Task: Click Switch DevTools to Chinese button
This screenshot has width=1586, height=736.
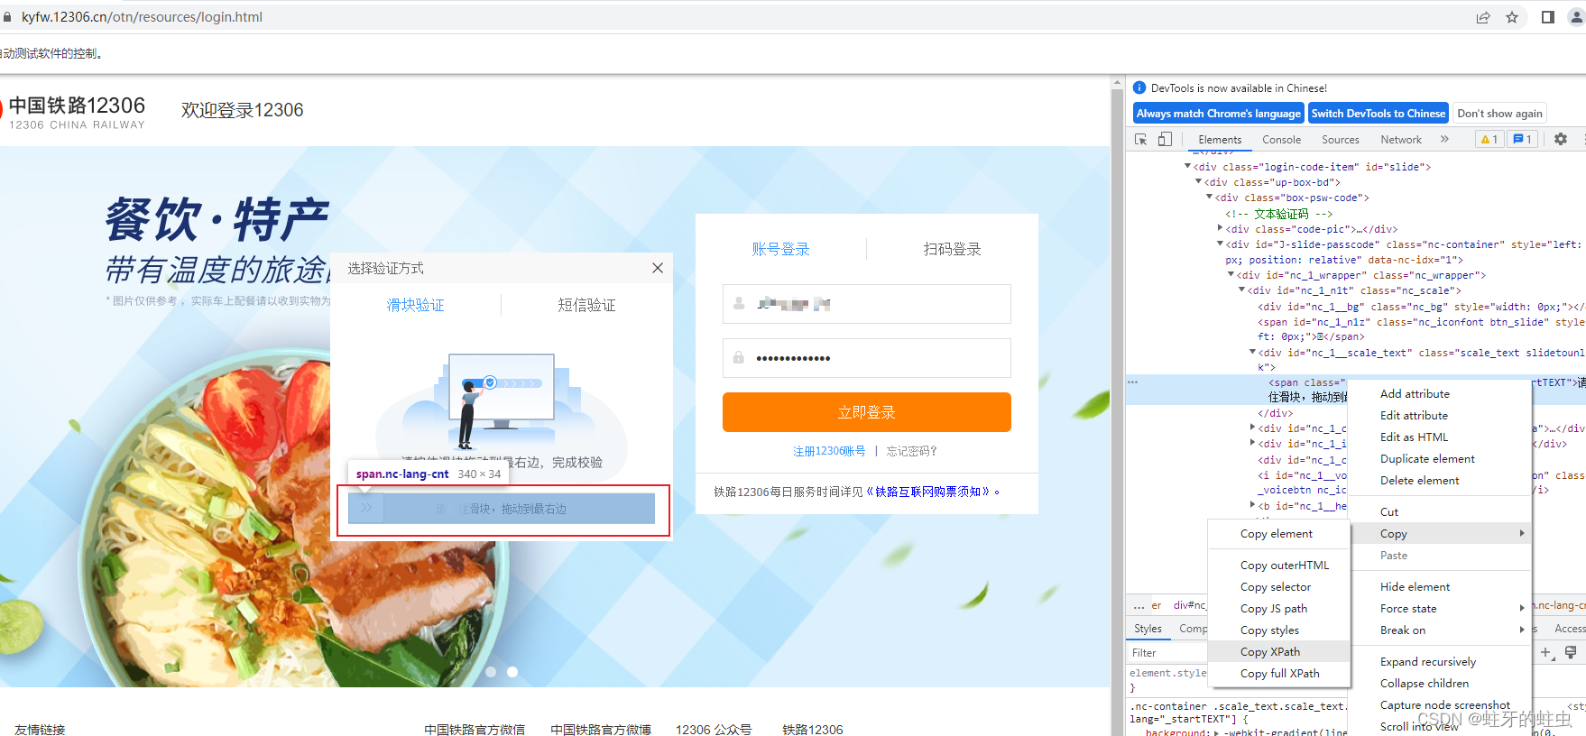Action: (1379, 114)
